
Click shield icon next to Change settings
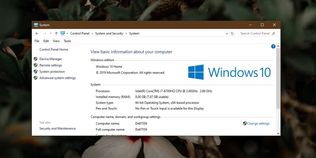245,123
